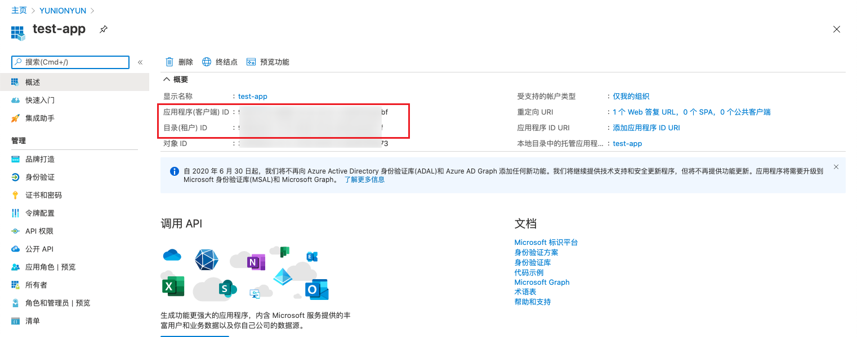The image size is (857, 337).
Task: Open Authentication in the sidebar
Action: [39, 177]
